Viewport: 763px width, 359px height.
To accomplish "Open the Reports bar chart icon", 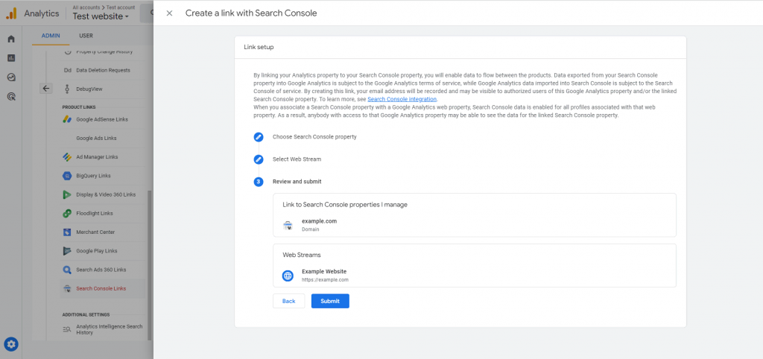I will pos(11,57).
